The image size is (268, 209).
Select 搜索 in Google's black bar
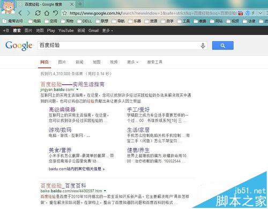(17, 31)
